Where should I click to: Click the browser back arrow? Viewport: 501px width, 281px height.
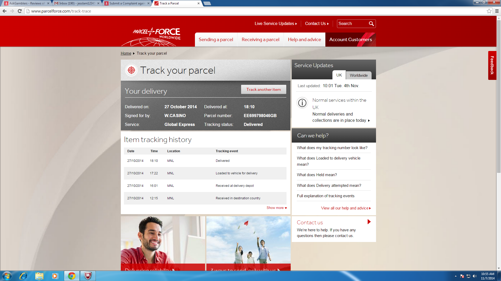point(4,11)
